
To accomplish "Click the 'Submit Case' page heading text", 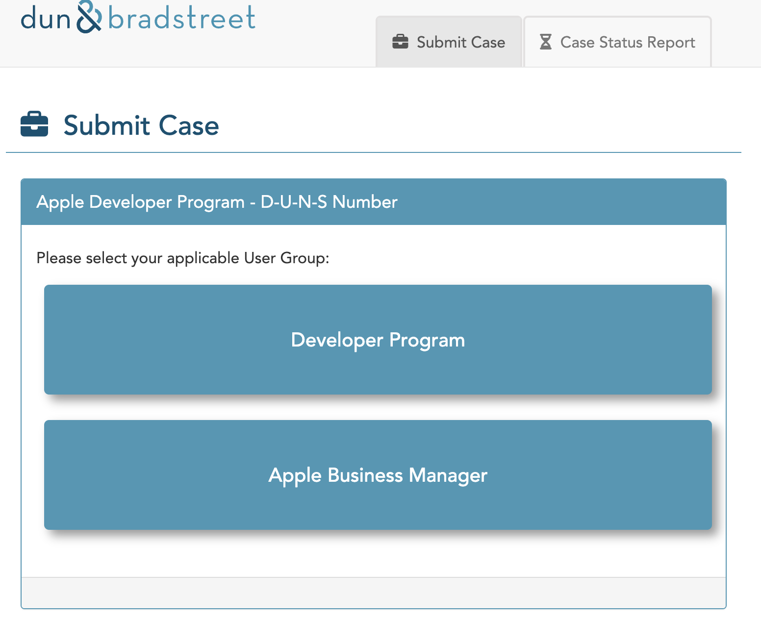I will coord(141,125).
